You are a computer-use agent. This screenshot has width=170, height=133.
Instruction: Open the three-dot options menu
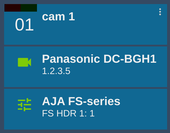160,12
